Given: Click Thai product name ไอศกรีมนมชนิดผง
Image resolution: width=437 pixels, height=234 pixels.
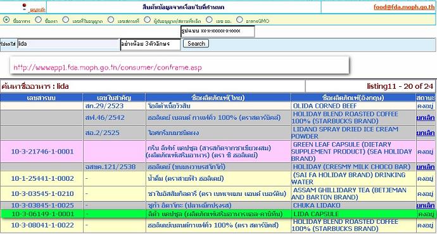Looking at the screenshot, I should point(173,133).
